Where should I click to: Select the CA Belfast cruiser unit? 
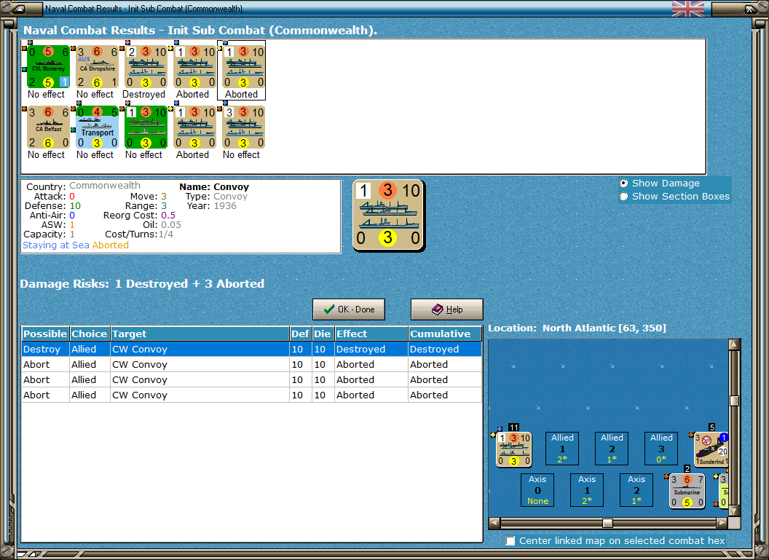(x=48, y=127)
